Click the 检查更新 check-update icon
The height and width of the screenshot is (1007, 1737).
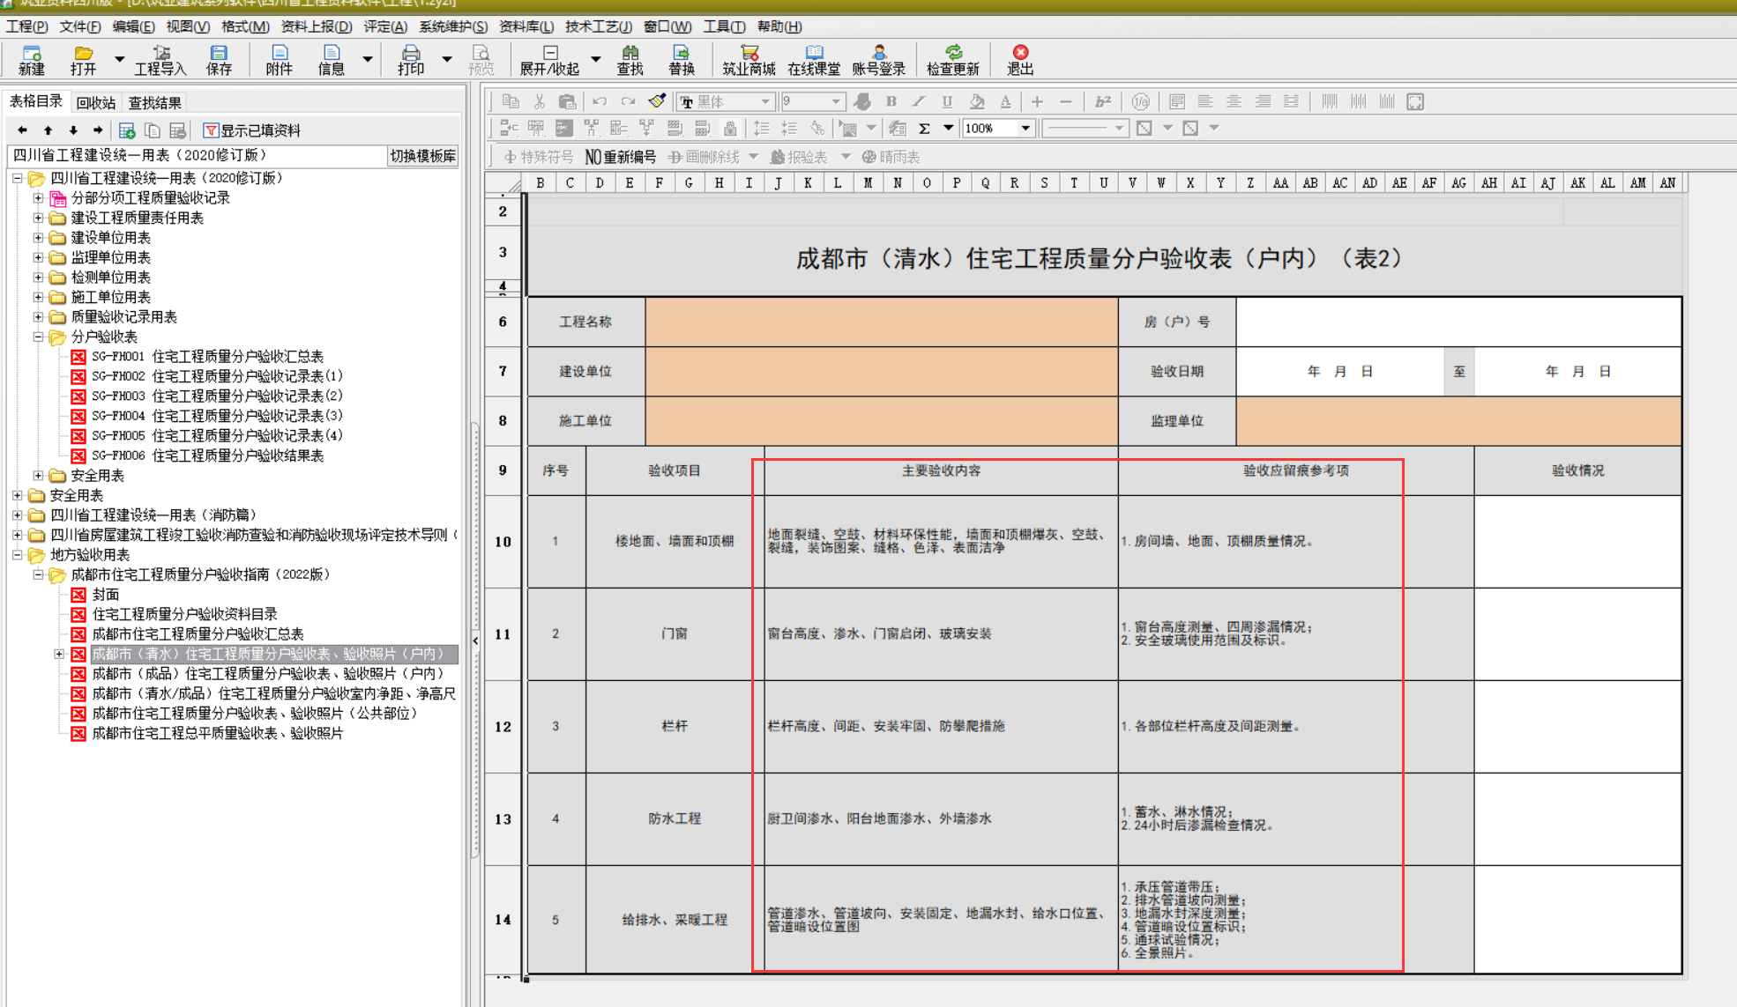click(x=952, y=60)
